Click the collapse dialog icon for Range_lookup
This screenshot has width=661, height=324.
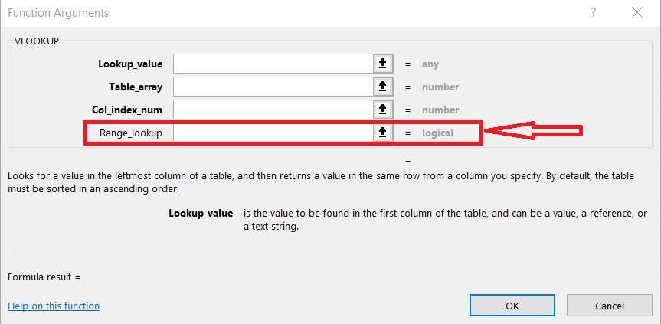point(382,133)
